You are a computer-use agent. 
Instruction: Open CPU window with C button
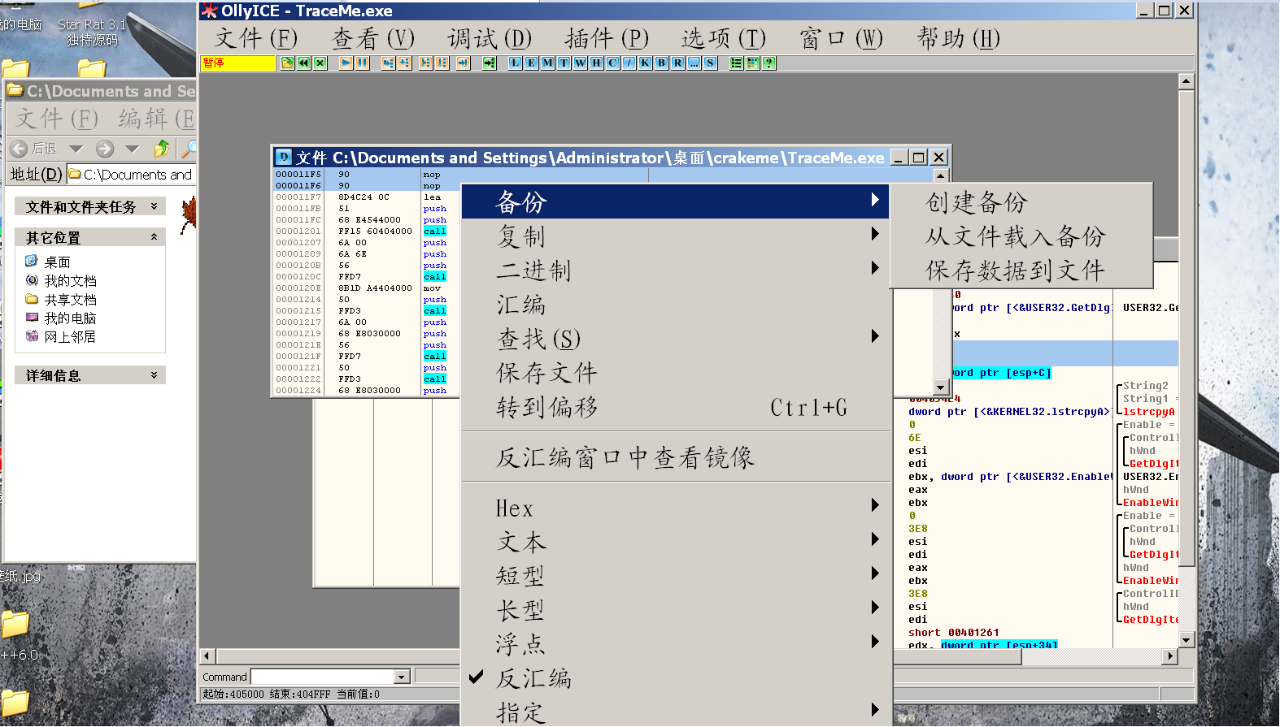point(612,63)
